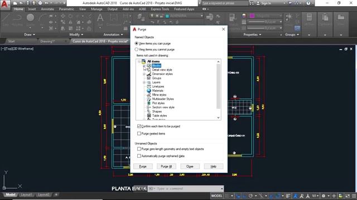Click the keyword search field in title bar
This screenshot has width=357, height=200.
(225, 3)
